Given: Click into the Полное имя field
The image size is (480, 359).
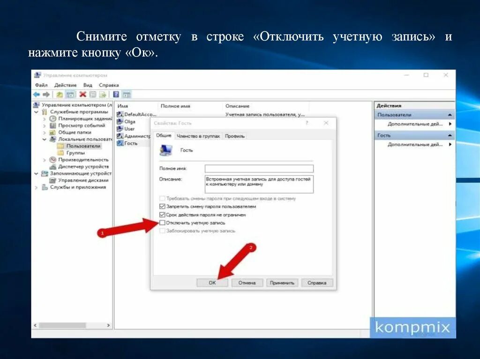Looking at the screenshot, I should pyautogui.click(x=259, y=169).
